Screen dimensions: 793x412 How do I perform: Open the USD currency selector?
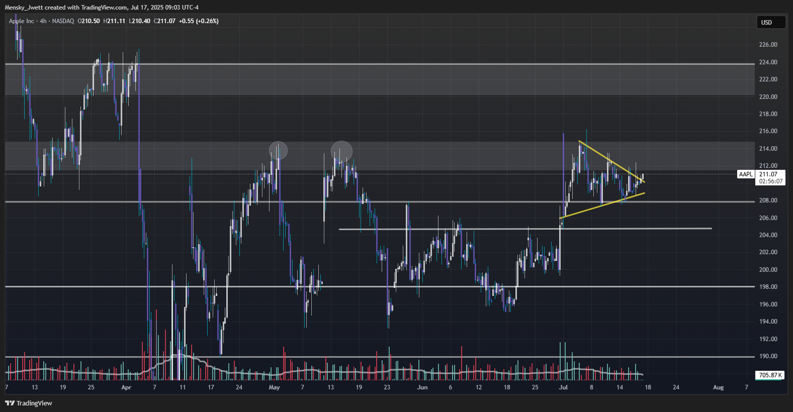tap(771, 22)
